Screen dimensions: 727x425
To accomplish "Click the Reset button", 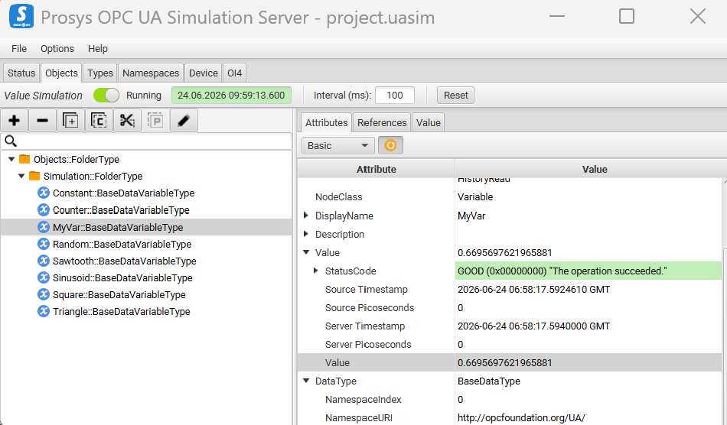I will point(456,96).
